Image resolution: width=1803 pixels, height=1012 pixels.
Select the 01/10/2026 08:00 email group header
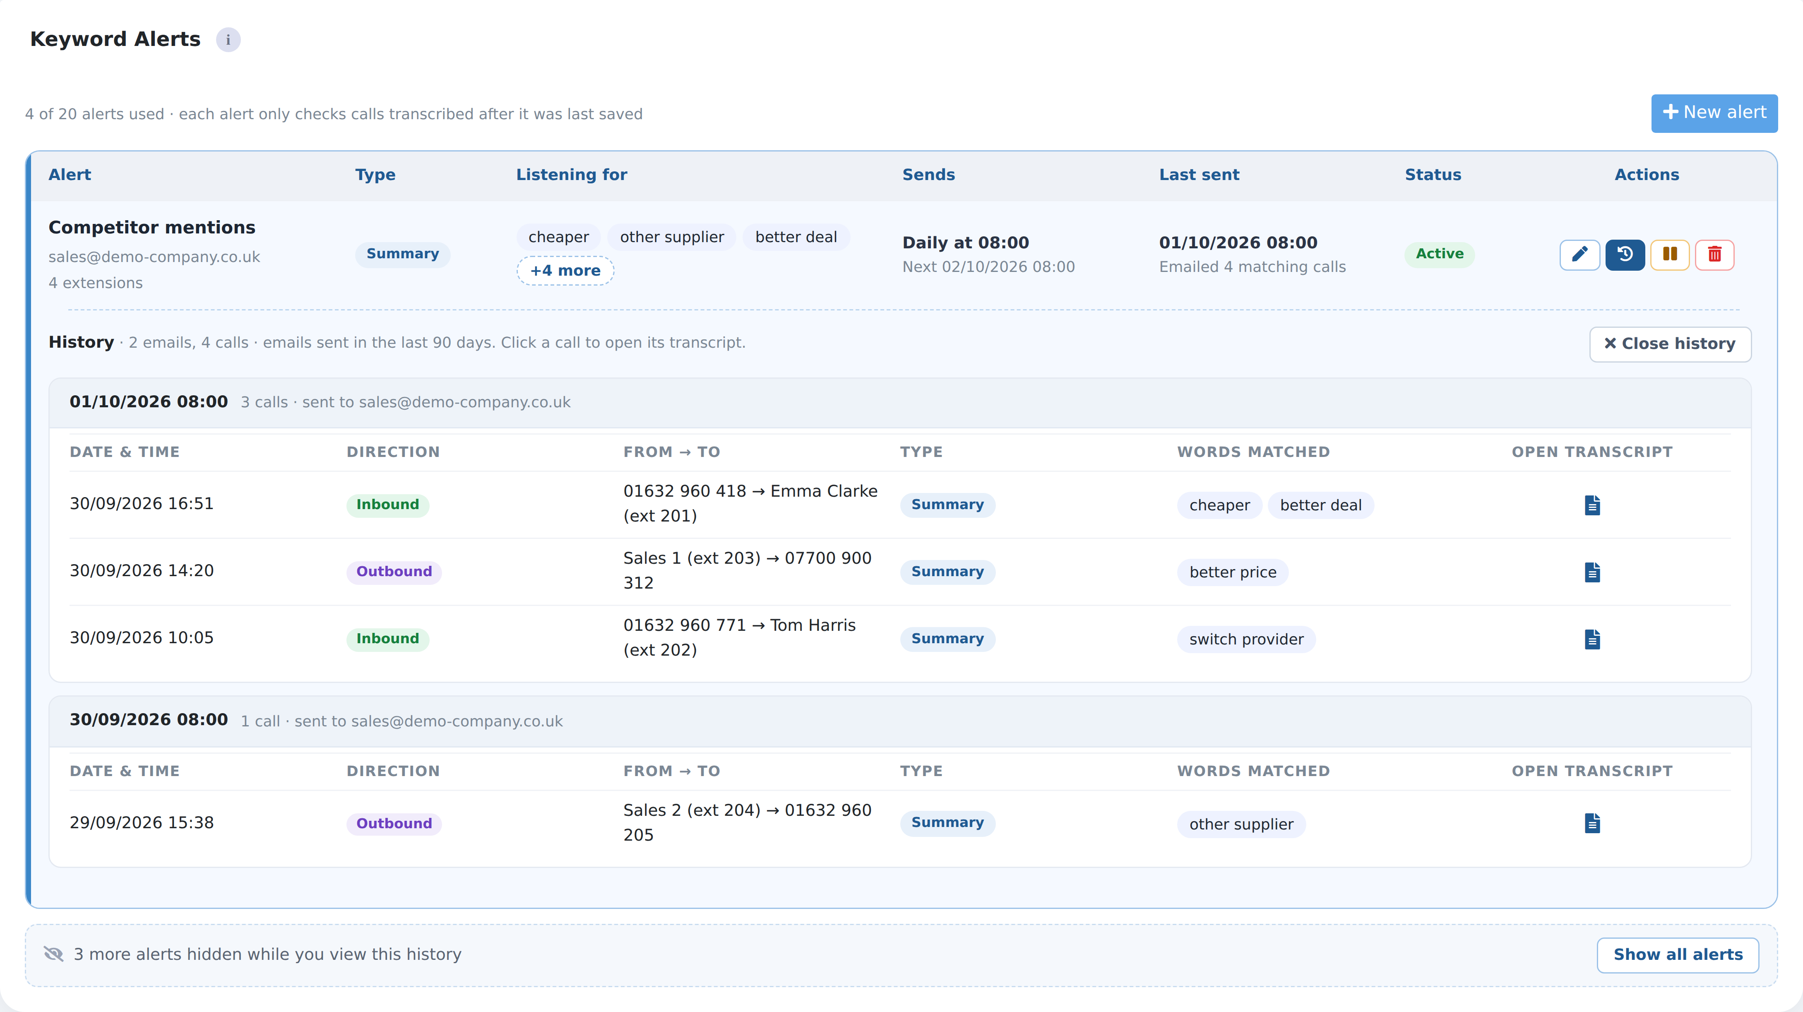pyautogui.click(x=900, y=402)
